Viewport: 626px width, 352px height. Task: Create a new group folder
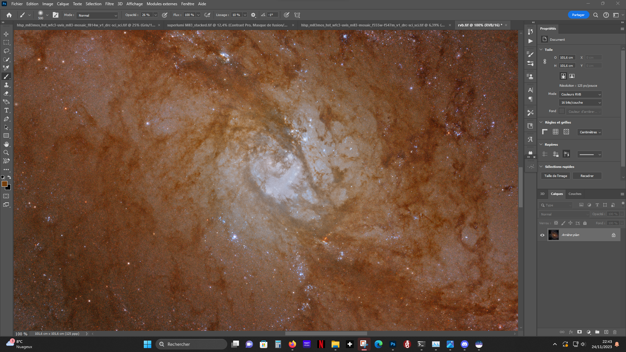597,332
